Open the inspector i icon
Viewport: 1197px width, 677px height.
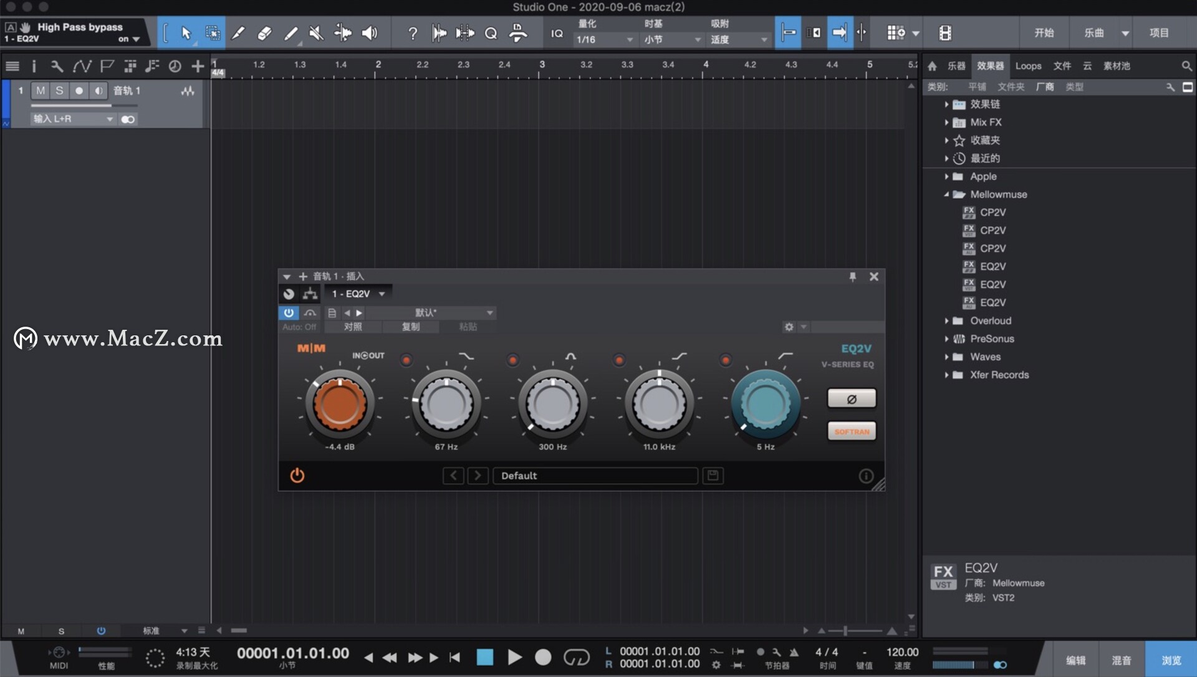point(34,65)
